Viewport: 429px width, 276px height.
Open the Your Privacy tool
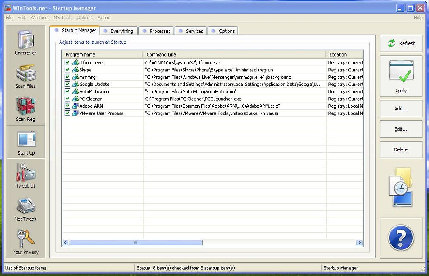(x=26, y=242)
